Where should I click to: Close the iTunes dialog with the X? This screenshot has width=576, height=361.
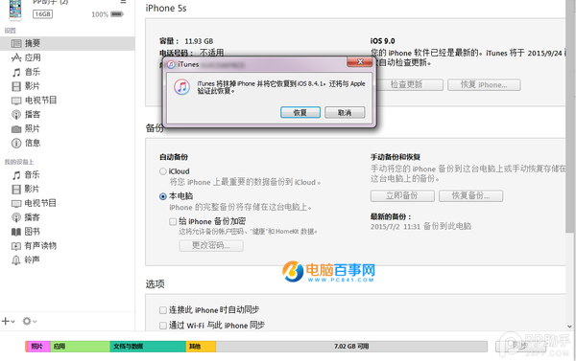[360, 62]
